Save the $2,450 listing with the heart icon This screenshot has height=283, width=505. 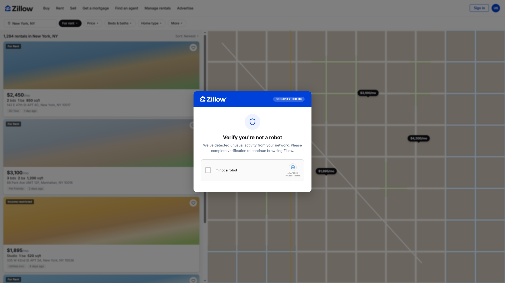(x=193, y=48)
